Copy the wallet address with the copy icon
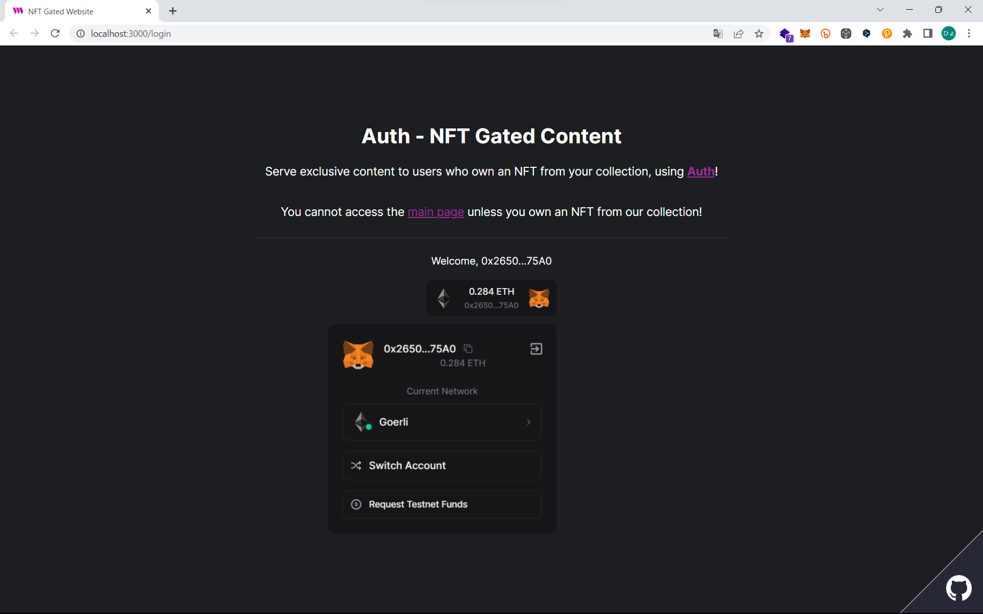 click(468, 348)
